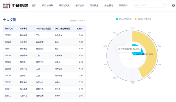Click weight value 4.13

[x=81, y=69]
